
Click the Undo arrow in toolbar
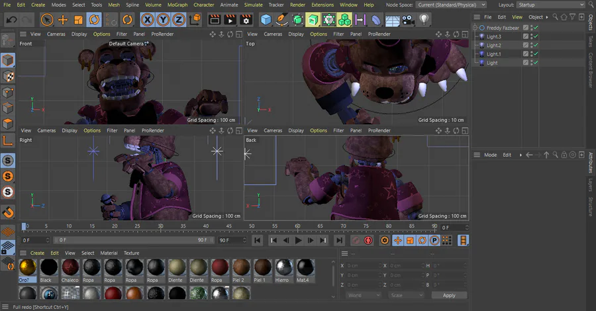click(11, 19)
